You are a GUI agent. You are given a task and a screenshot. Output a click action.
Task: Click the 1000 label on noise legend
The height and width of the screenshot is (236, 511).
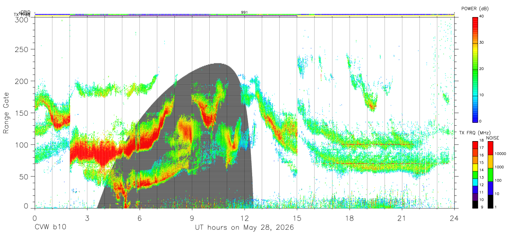pos(499,167)
